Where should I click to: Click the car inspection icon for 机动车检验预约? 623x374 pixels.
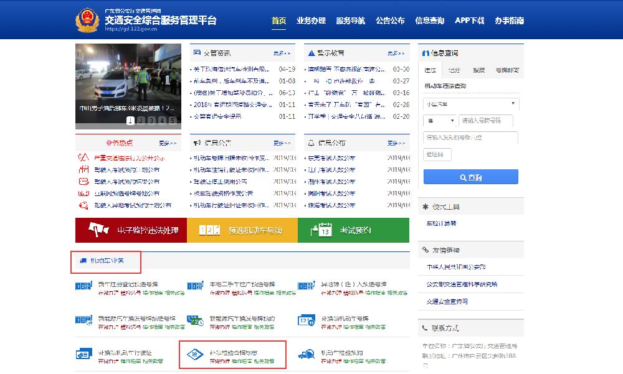pyautogui.click(x=307, y=353)
